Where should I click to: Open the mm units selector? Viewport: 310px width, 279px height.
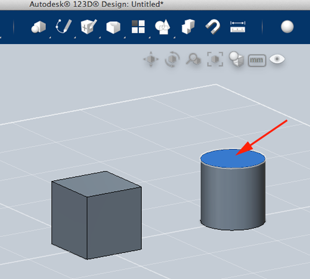coord(257,60)
